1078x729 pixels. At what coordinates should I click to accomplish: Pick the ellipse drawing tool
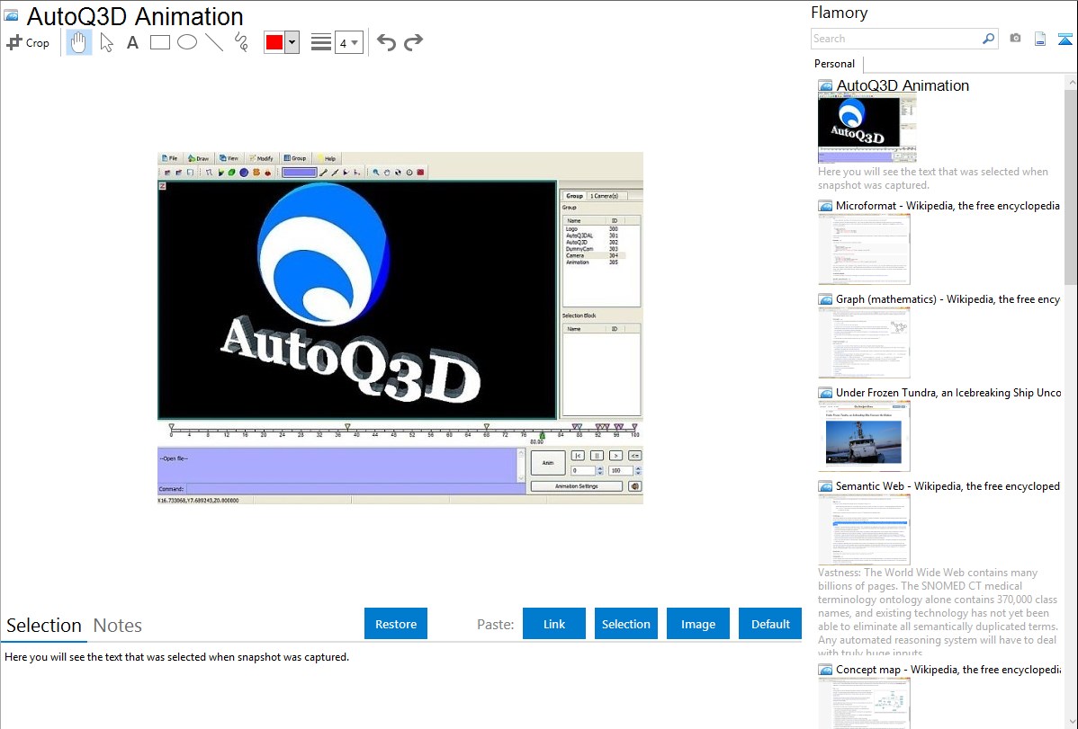[187, 42]
